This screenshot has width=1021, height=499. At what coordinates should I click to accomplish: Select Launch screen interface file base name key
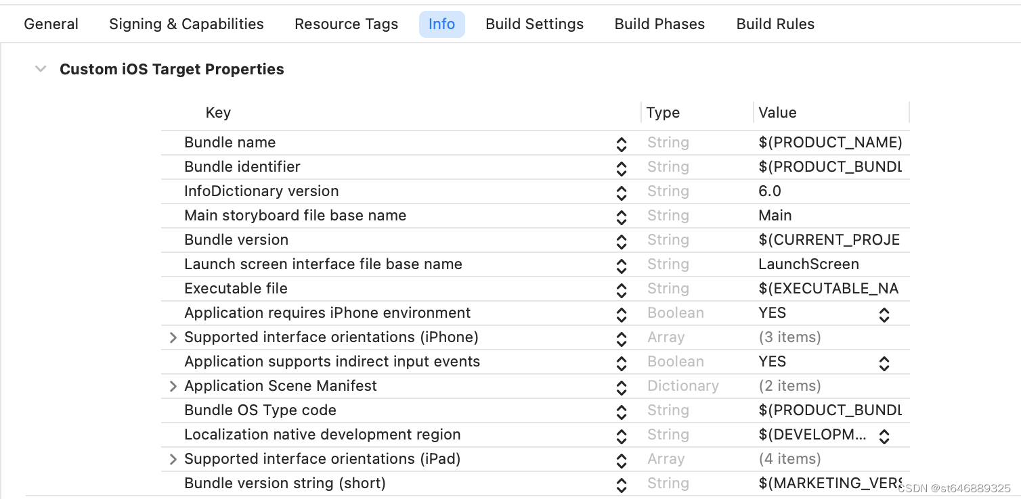point(323,264)
